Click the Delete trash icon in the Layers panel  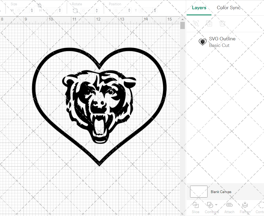point(223,23)
